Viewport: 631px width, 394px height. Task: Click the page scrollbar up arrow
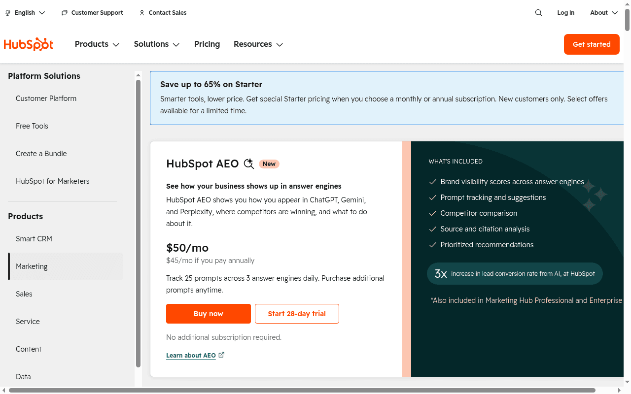tap(628, 3)
